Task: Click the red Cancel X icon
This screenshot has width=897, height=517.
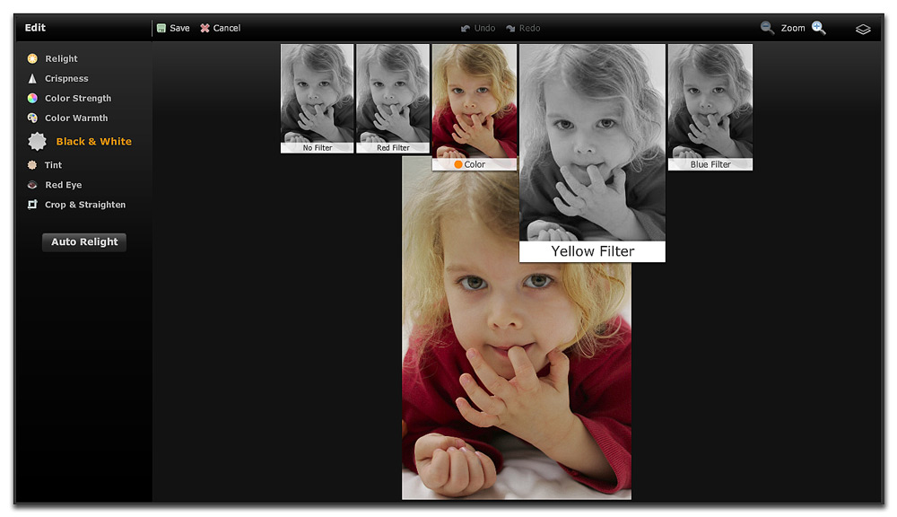Action: click(205, 28)
